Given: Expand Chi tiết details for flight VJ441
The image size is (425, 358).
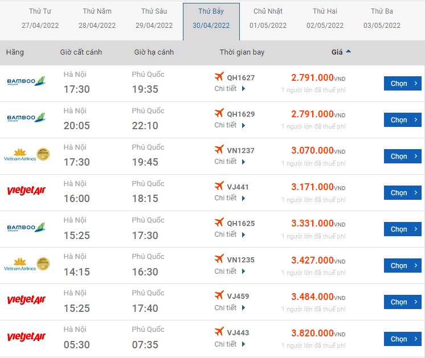Looking at the screenshot, I should tap(230, 198).
